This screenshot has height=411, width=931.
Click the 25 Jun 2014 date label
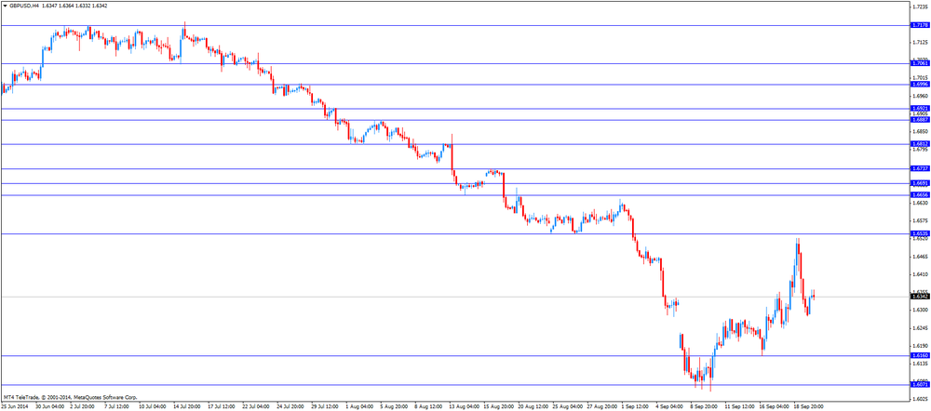(14, 407)
